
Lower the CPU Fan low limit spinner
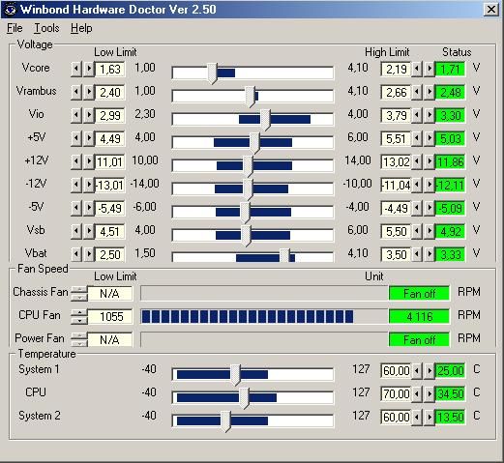click(x=79, y=320)
